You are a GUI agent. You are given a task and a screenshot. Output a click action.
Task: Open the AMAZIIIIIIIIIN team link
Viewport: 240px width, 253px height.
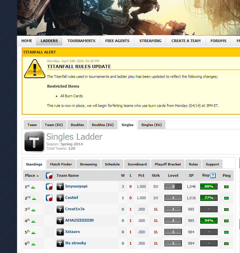point(79,220)
